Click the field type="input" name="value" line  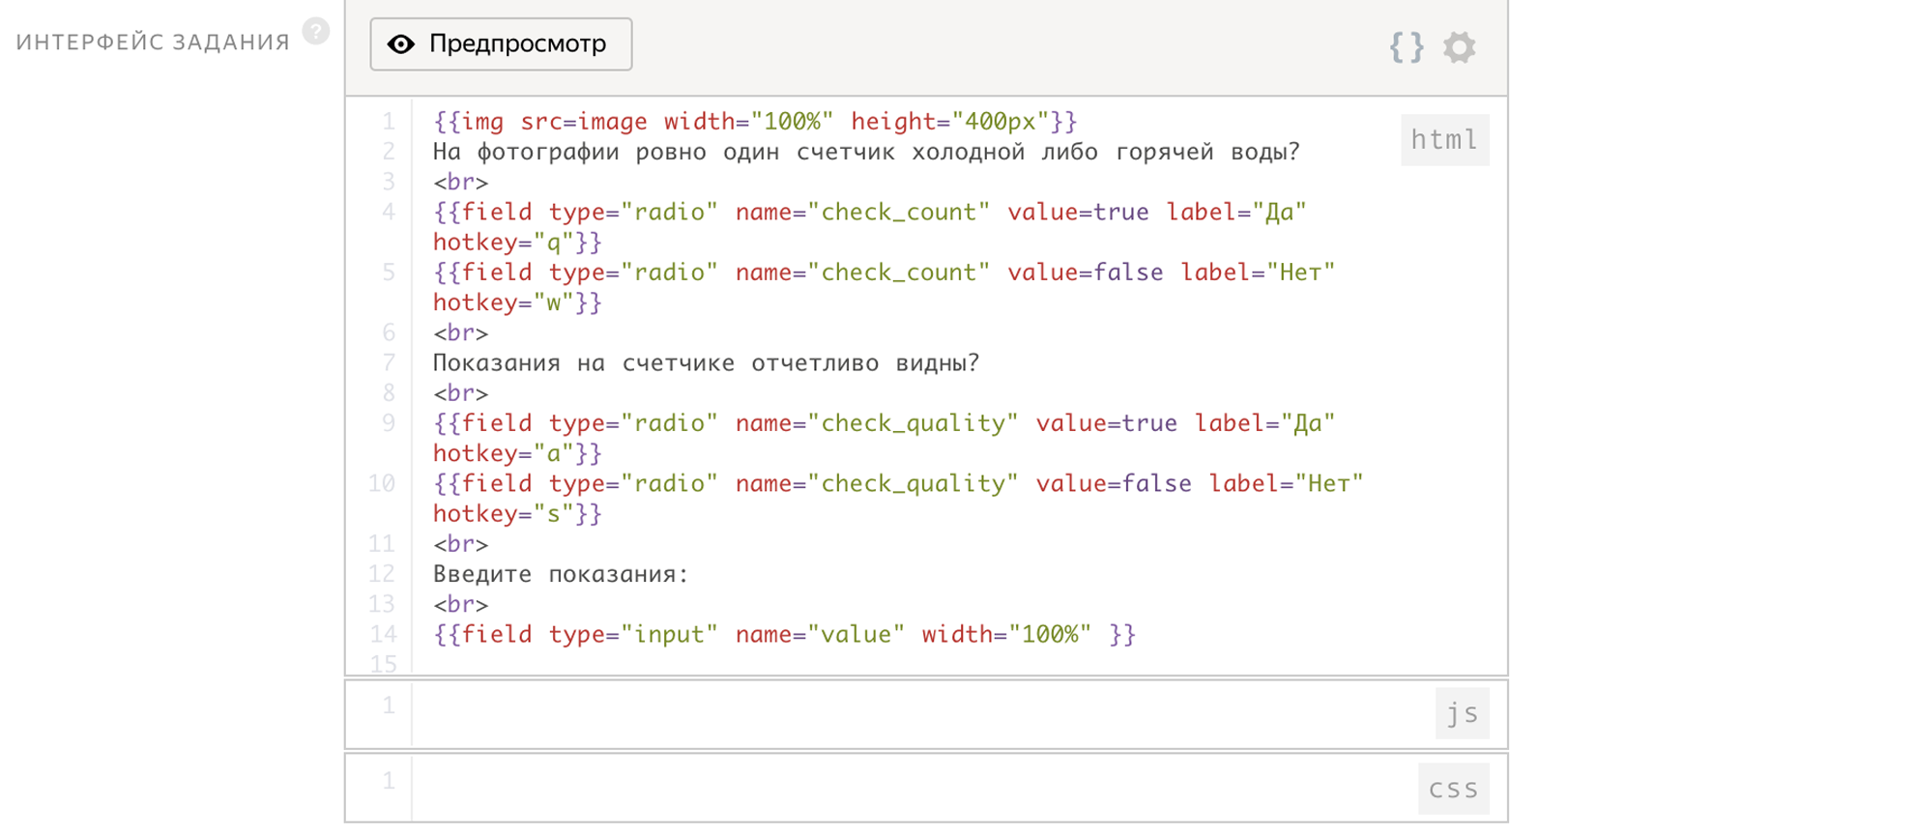click(783, 635)
